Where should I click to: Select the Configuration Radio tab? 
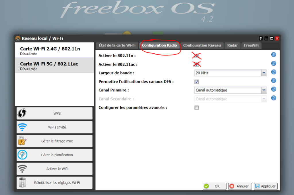(x=159, y=45)
